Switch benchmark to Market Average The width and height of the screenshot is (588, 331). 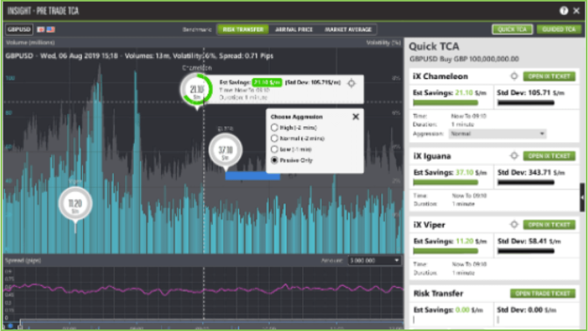(x=348, y=29)
